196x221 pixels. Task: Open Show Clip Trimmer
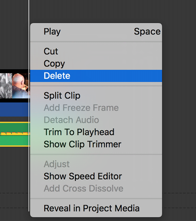(x=82, y=144)
